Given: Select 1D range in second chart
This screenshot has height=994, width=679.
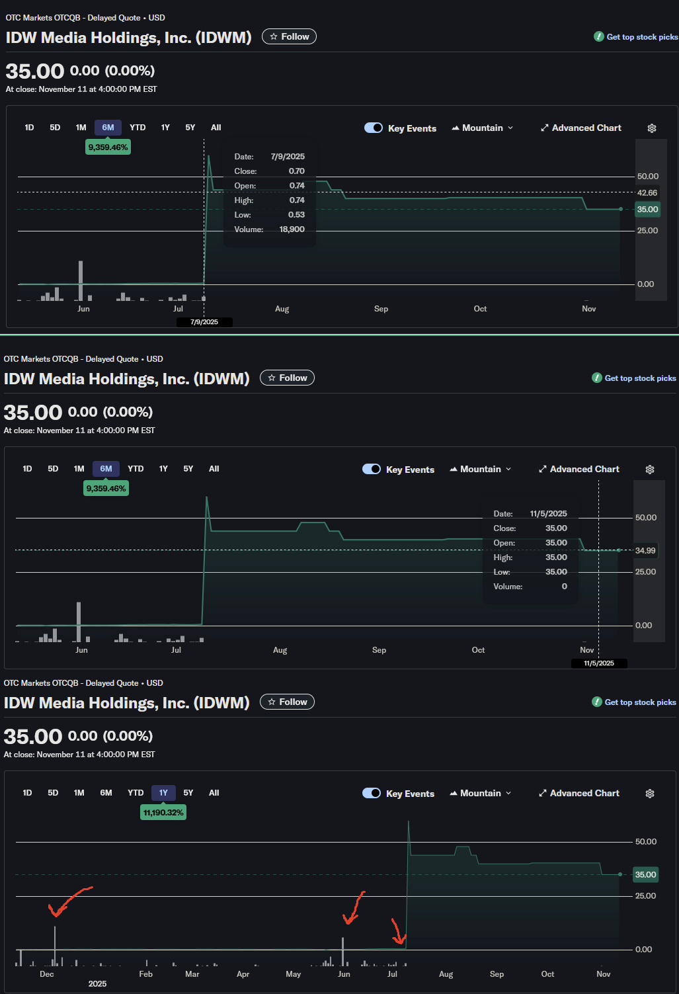Looking at the screenshot, I should [27, 469].
